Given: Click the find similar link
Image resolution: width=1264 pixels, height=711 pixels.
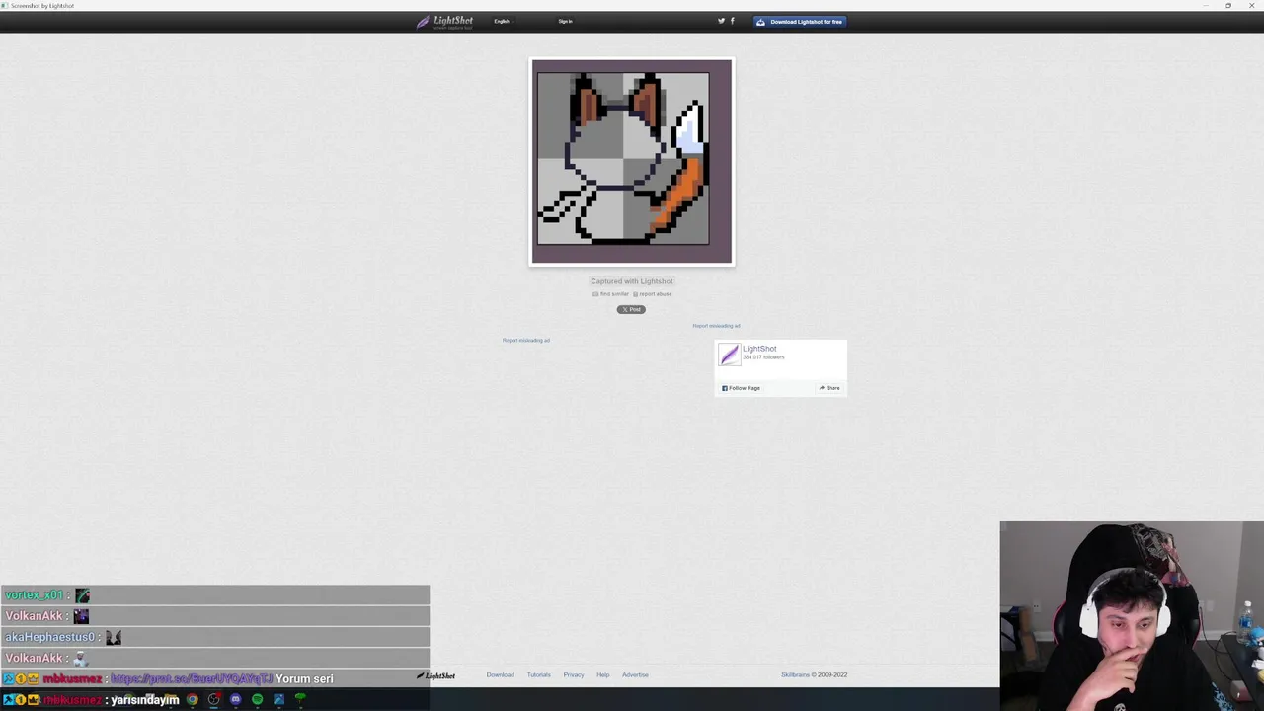Looking at the screenshot, I should click(611, 294).
